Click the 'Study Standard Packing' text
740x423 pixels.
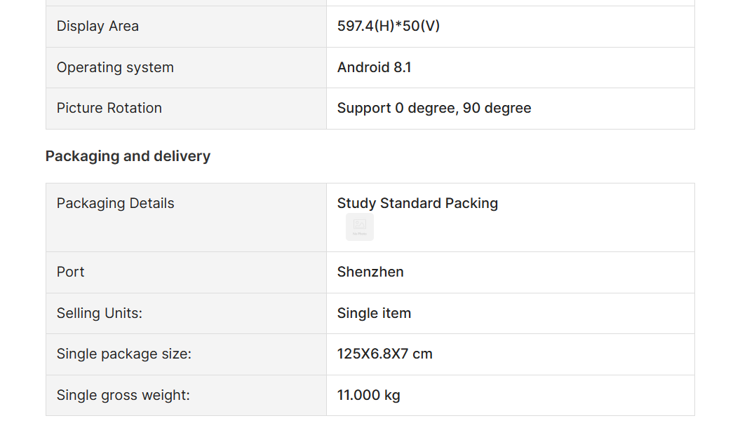[417, 204]
